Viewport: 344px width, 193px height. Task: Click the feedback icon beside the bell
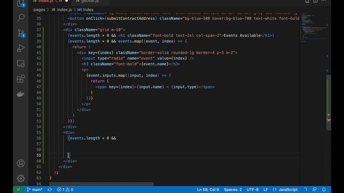coord(314,189)
